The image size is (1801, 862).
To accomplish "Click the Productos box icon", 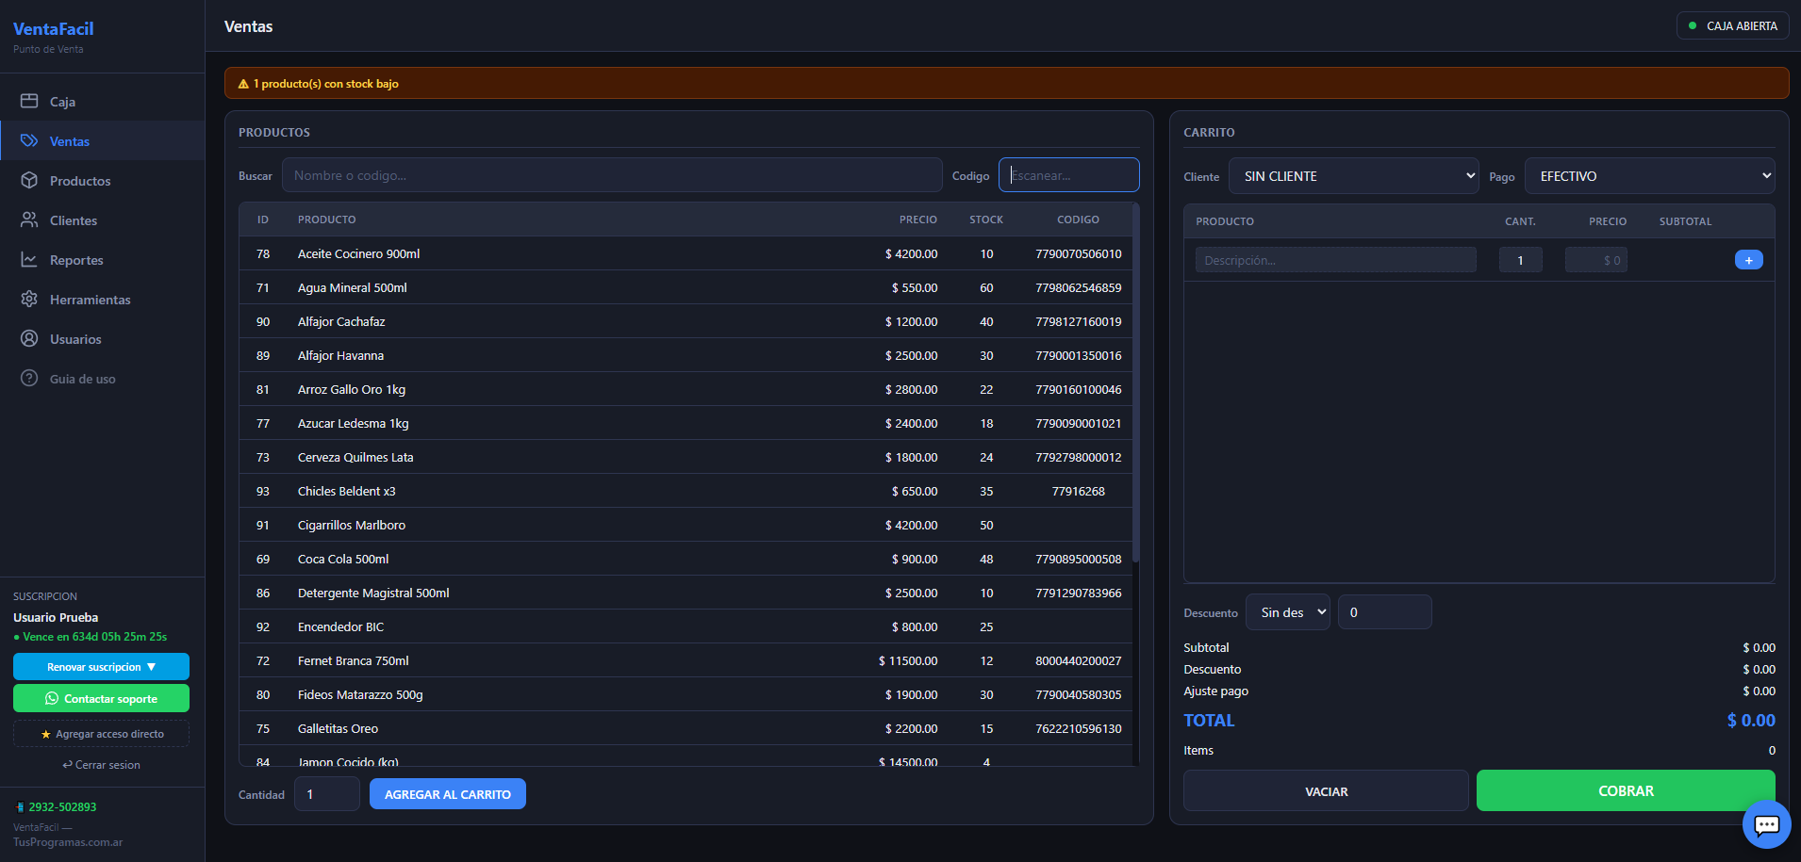I will point(29,180).
